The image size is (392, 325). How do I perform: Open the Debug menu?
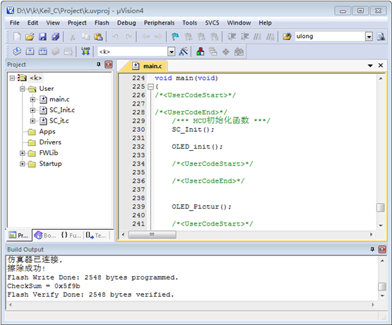[126, 23]
